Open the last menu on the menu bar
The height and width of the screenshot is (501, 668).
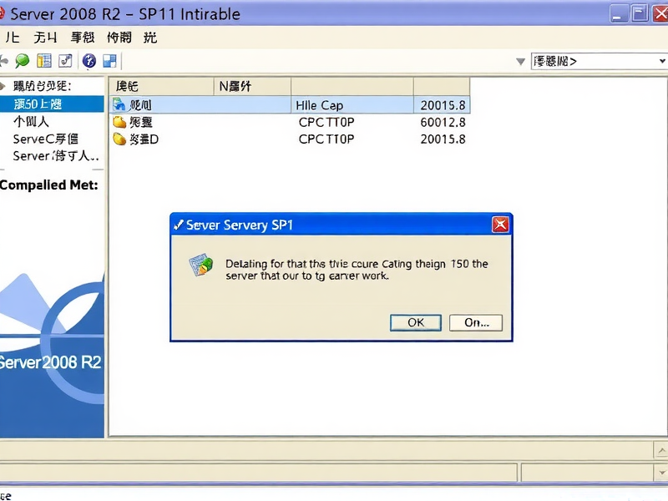150,37
